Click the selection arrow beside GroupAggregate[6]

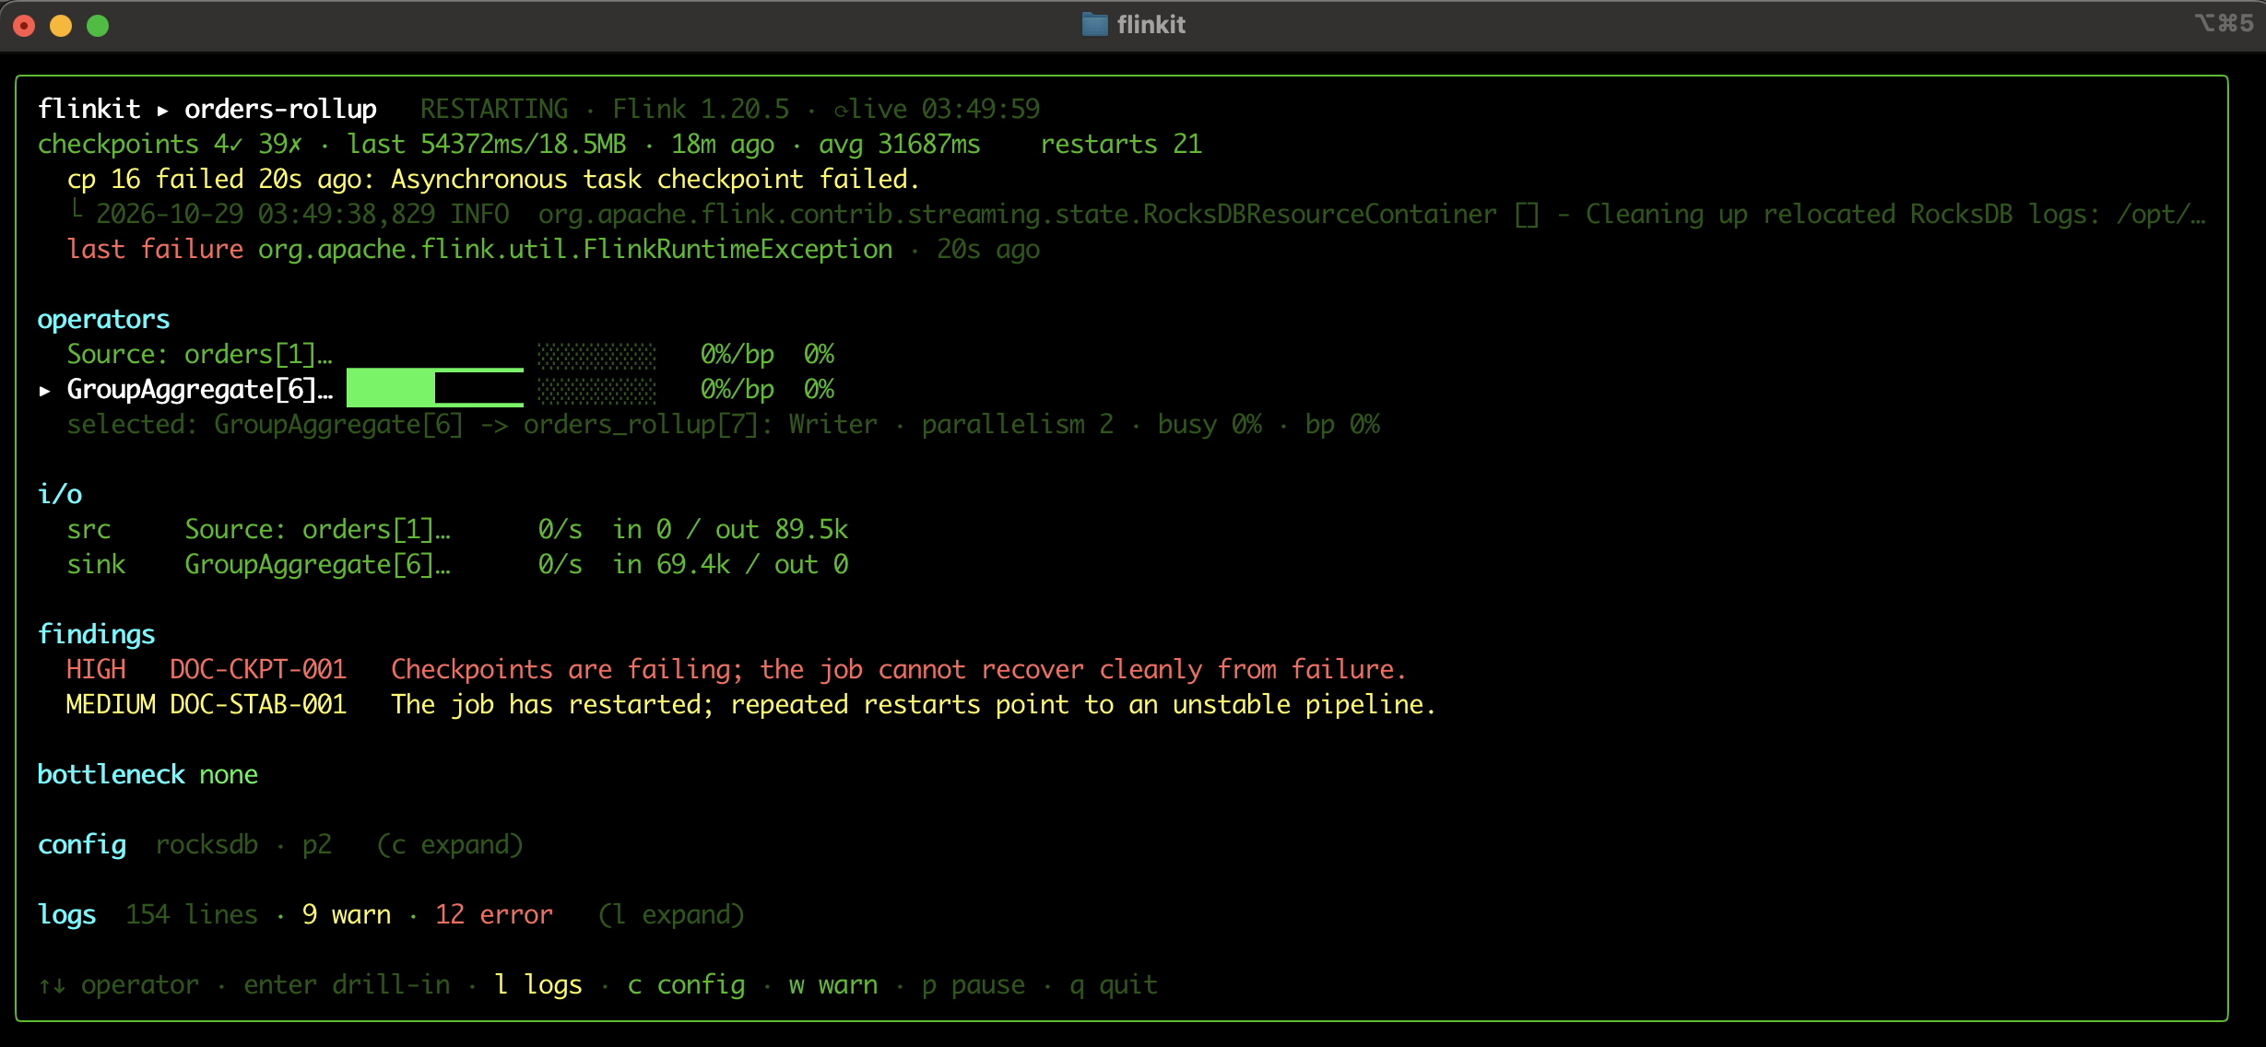(x=44, y=391)
